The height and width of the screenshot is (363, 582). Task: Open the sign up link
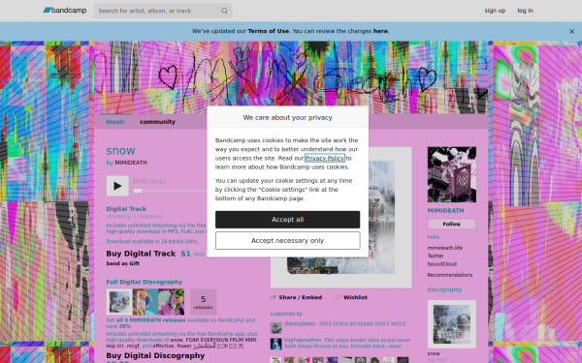point(495,11)
